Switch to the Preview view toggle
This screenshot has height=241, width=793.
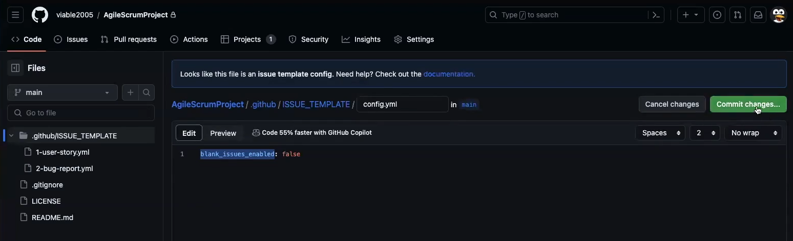[223, 133]
